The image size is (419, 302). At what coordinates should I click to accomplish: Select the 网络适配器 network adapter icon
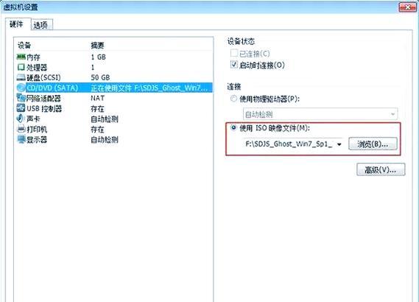coord(21,98)
